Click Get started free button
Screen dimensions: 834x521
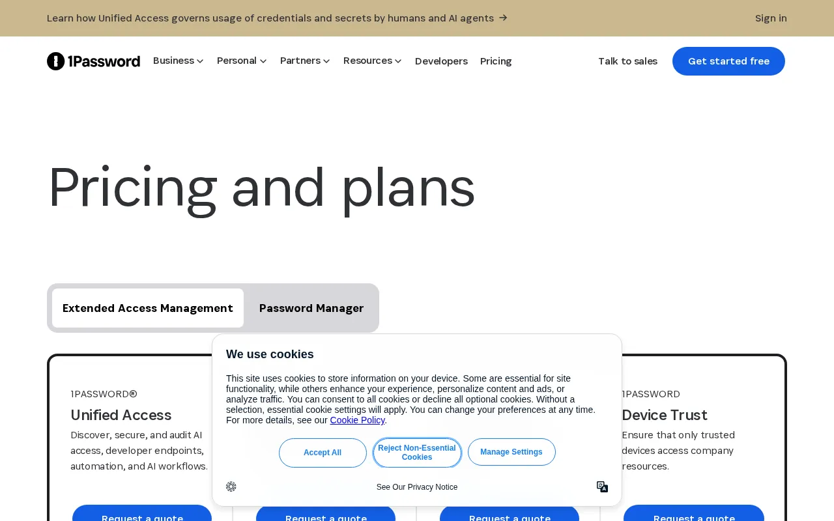pyautogui.click(x=728, y=61)
